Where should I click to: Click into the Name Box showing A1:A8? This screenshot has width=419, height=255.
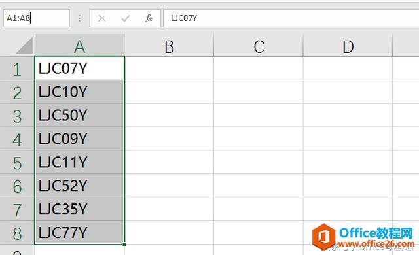[x=37, y=18]
